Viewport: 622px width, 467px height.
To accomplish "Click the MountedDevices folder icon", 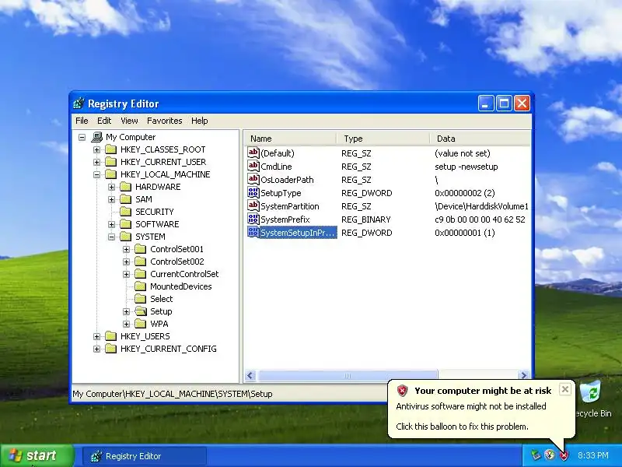I will point(141,286).
